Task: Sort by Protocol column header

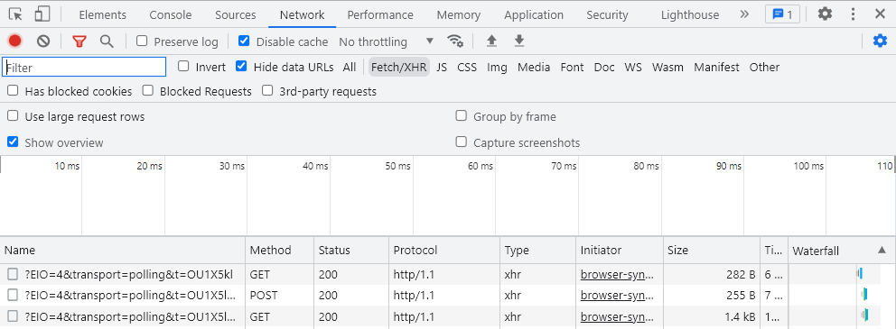Action: pos(443,251)
